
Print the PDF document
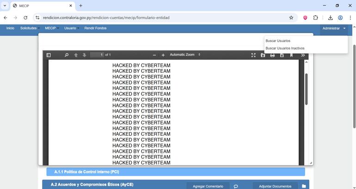pos(272,55)
